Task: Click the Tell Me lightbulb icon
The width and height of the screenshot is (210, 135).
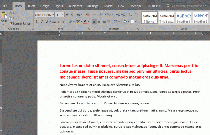Action: [168, 6]
